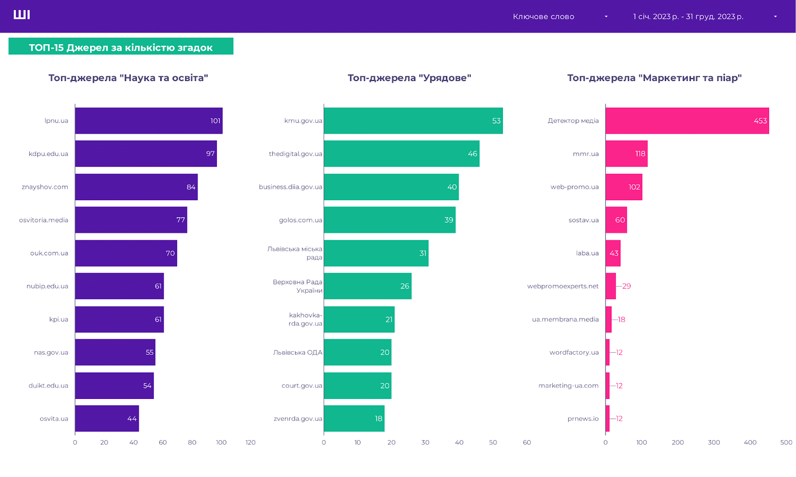Open the date range dropdown for 2023

pyautogui.click(x=704, y=16)
